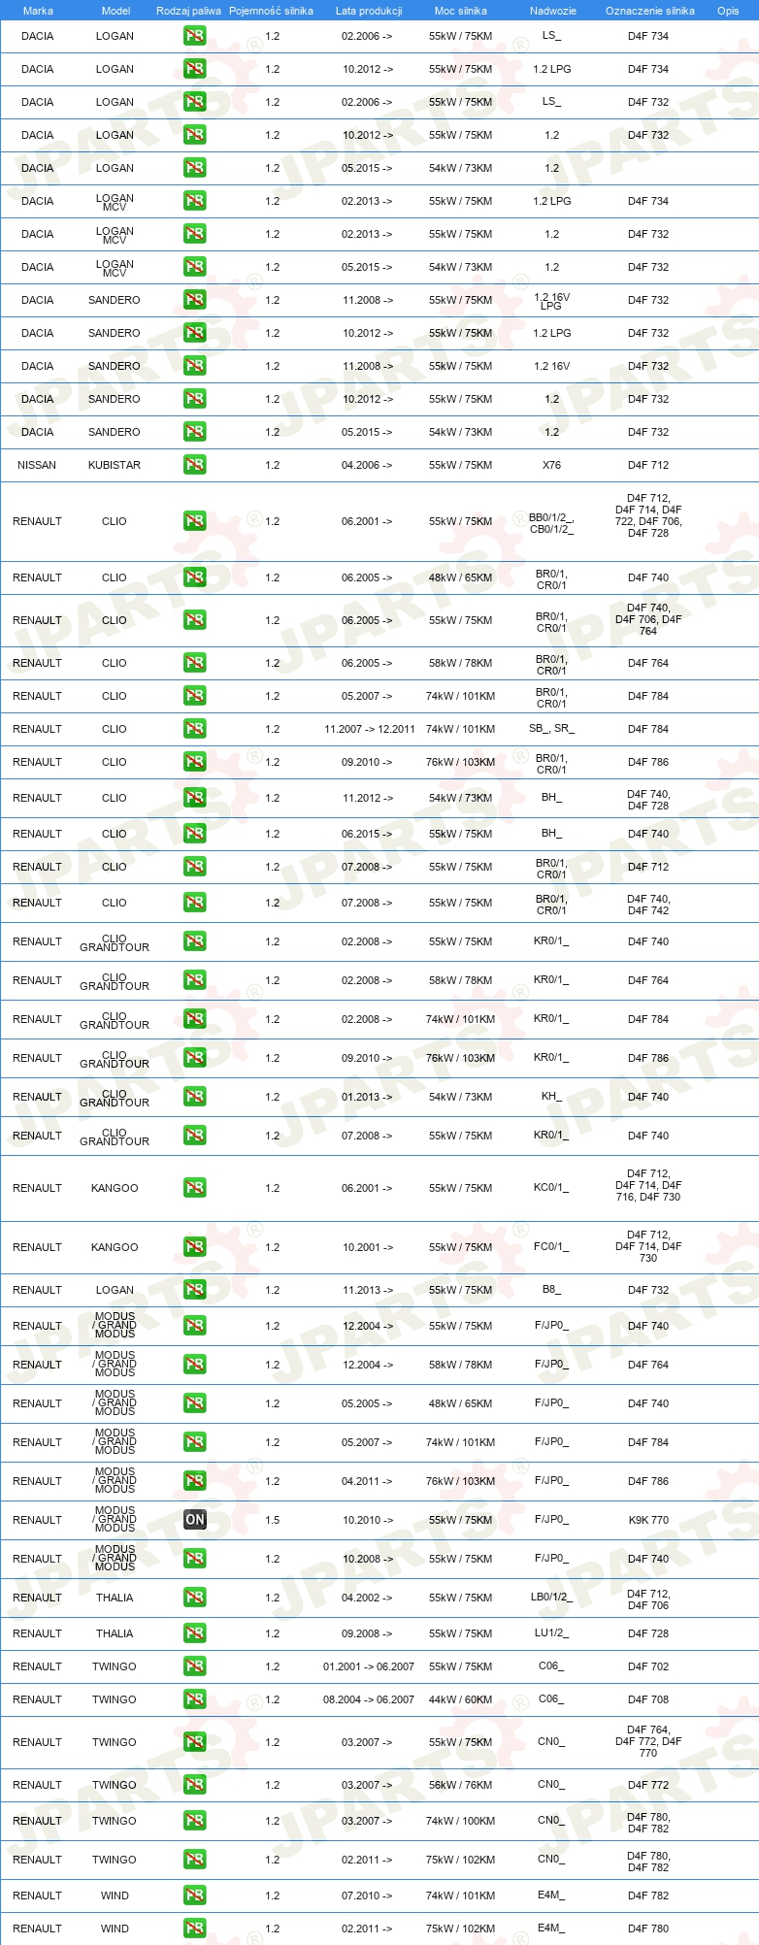Click the BB0/1/2_, CB0/1/2_ body cell
759x1945 pixels.
(551, 523)
